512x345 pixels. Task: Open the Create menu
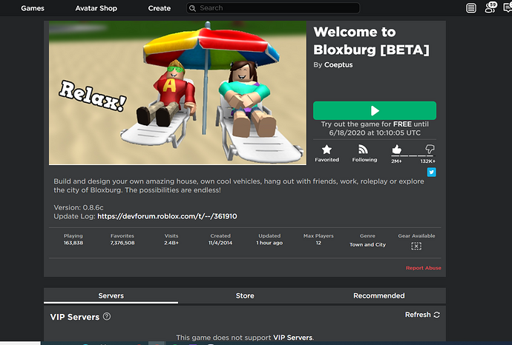160,8
